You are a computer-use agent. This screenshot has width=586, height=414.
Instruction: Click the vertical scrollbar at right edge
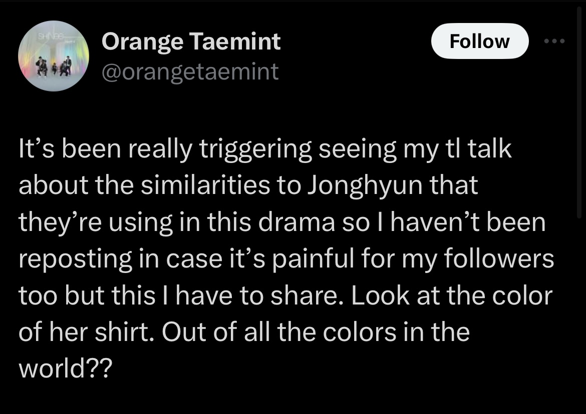579,112
